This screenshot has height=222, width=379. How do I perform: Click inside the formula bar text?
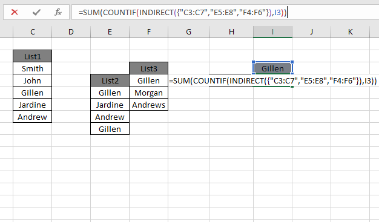[x=182, y=12]
